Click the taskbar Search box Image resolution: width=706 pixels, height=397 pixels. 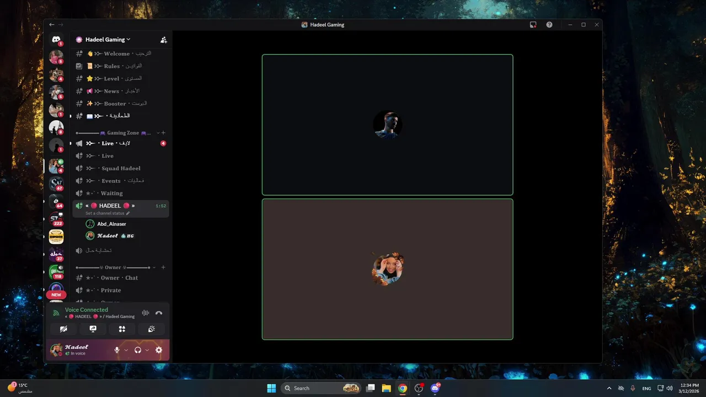pyautogui.click(x=321, y=388)
